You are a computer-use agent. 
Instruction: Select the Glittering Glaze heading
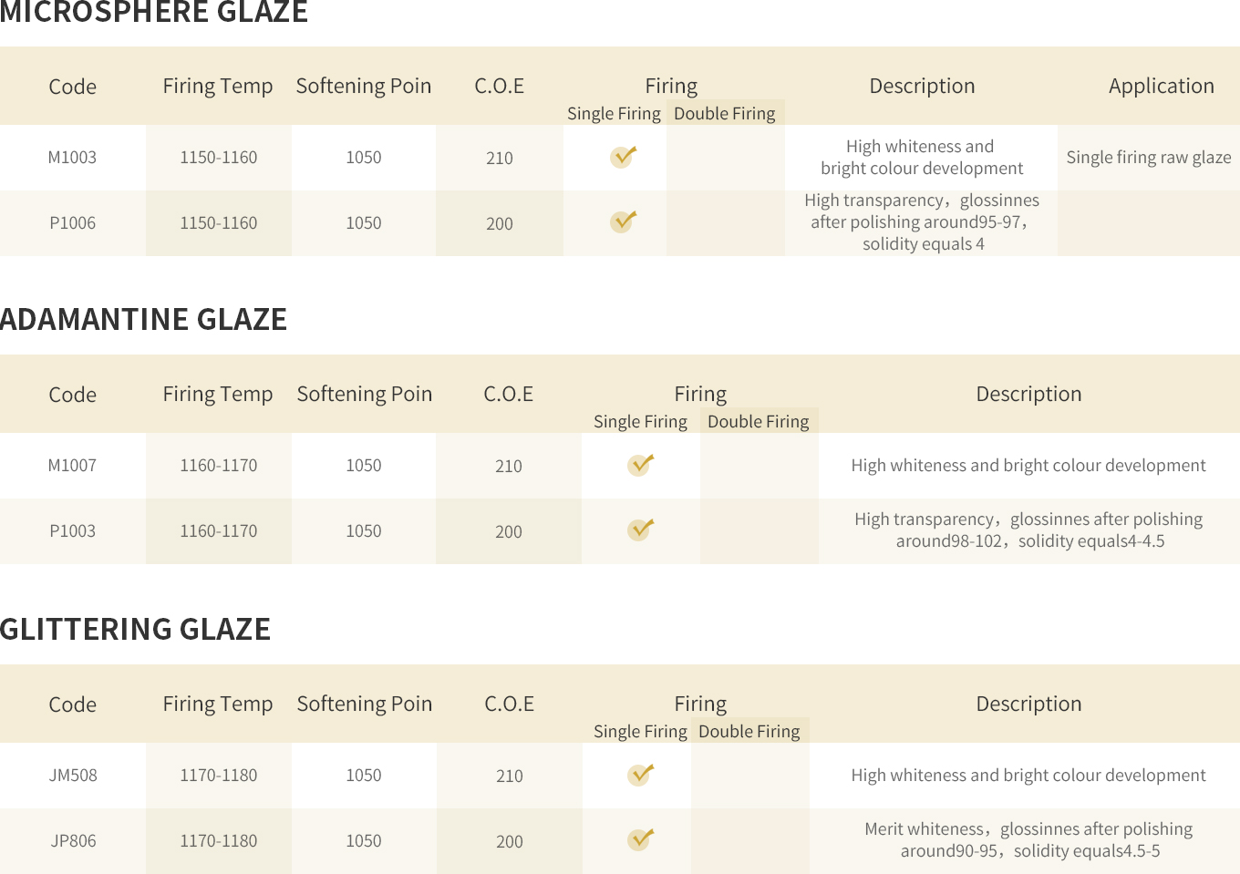click(x=135, y=629)
